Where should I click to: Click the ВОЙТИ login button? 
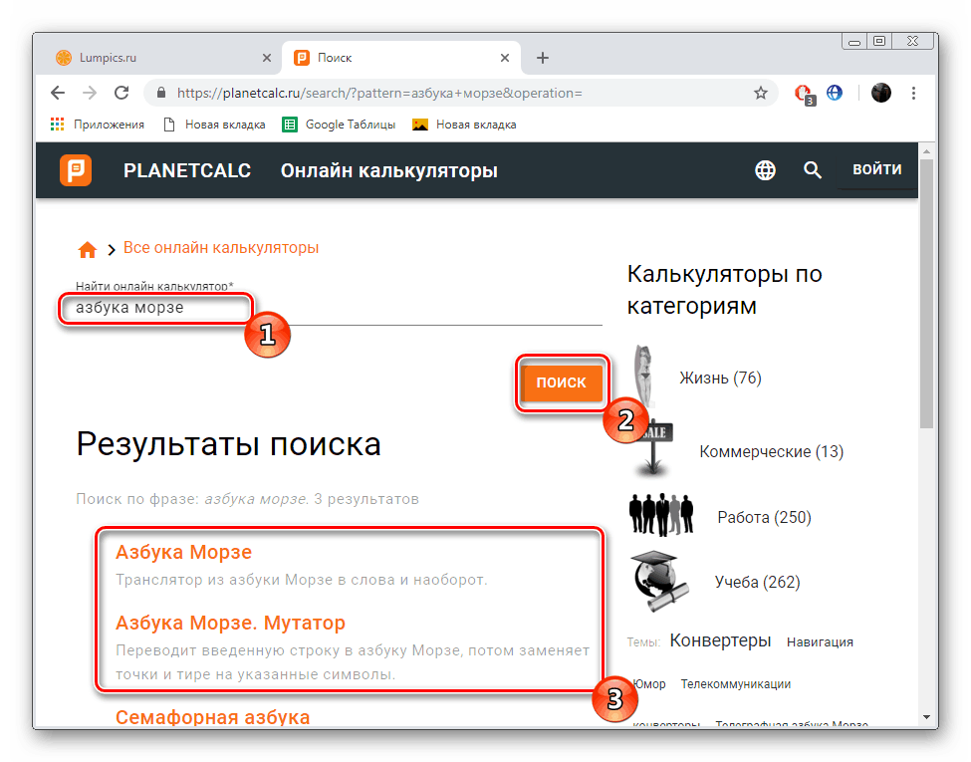pos(876,169)
